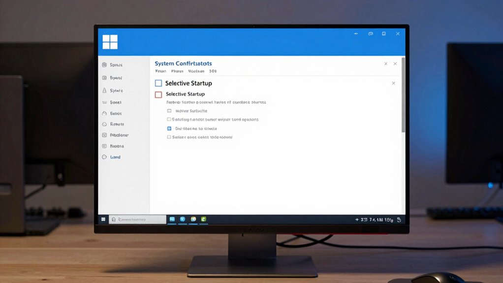Check the blue-outlined Selective Startup checkbox
The width and height of the screenshot is (503, 283).
158,84
